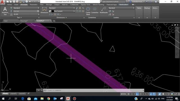Open the Help question mark icon

(x=156, y=2)
